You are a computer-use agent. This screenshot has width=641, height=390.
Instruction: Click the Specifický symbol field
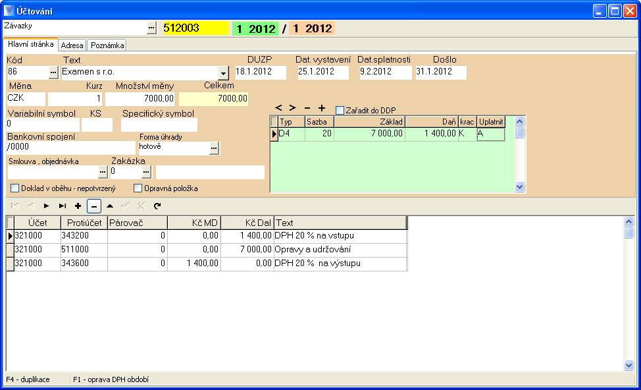pyautogui.click(x=159, y=125)
